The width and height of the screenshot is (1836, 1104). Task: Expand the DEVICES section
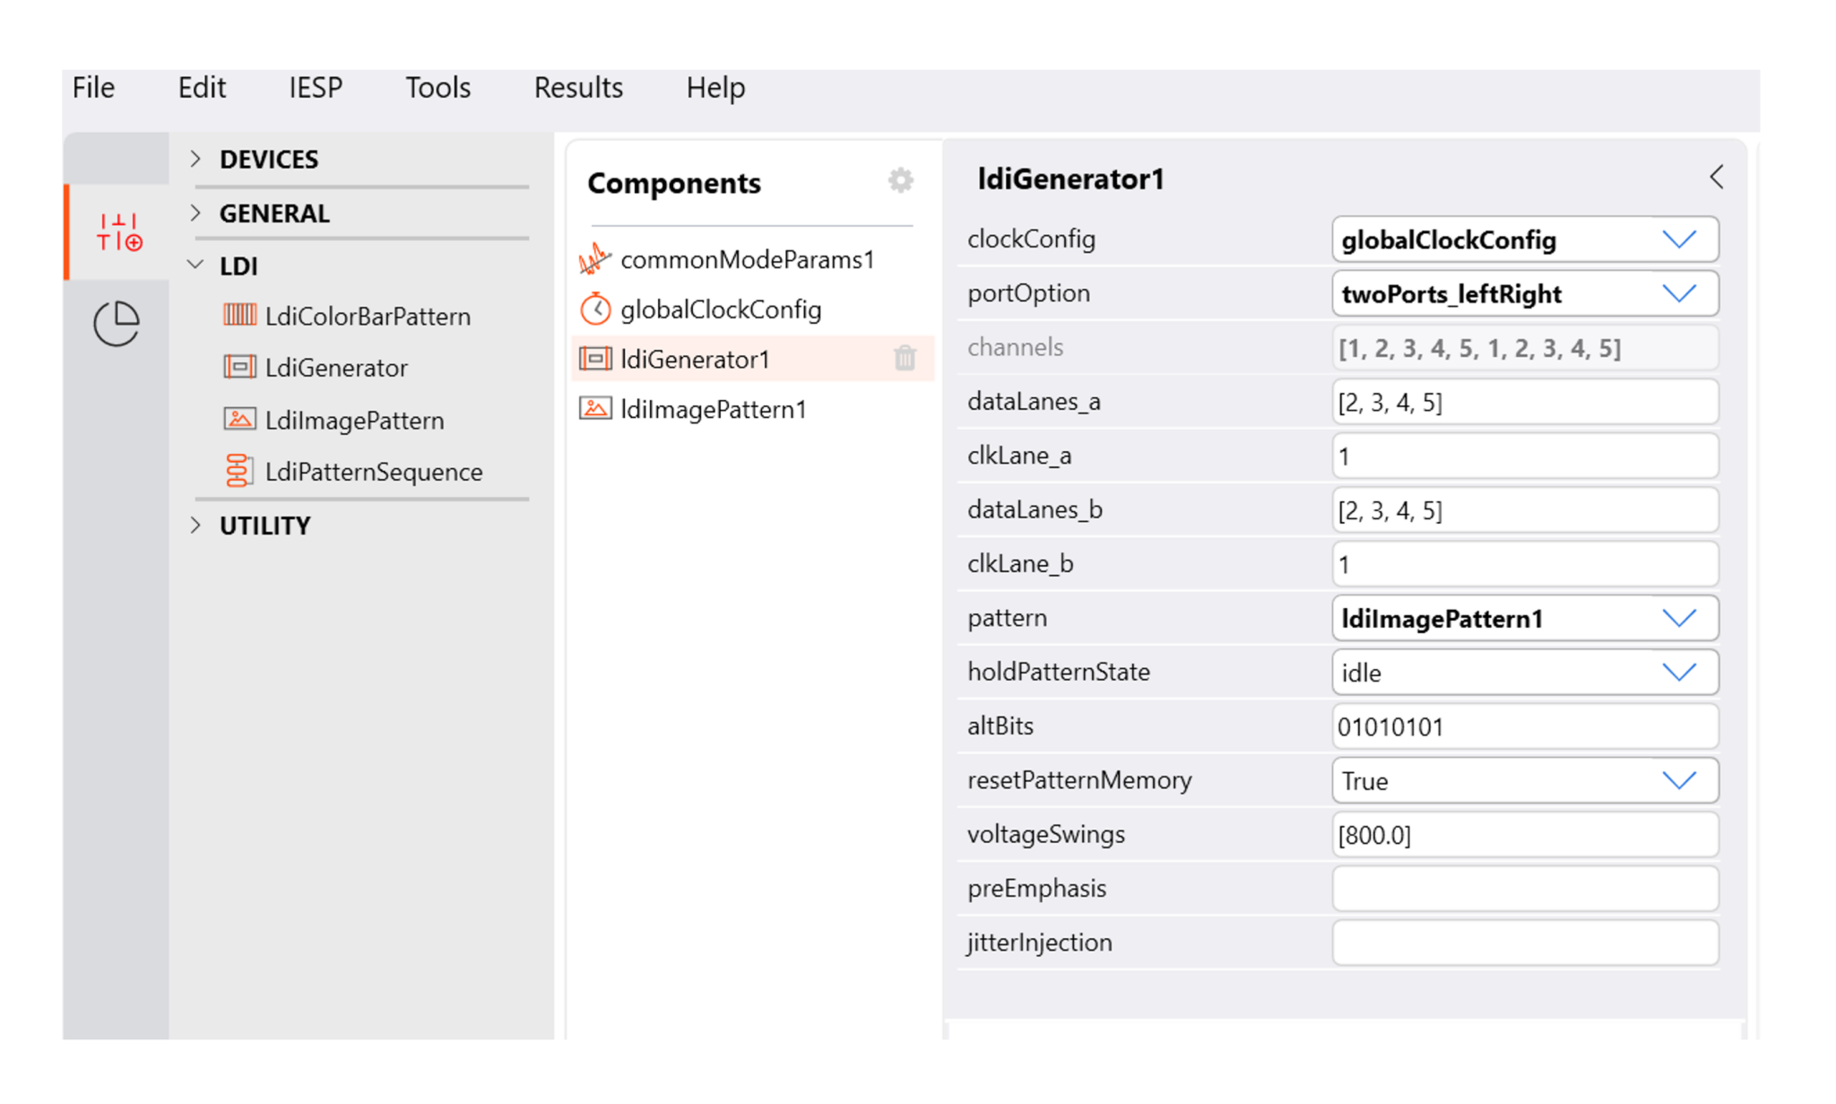tap(196, 159)
